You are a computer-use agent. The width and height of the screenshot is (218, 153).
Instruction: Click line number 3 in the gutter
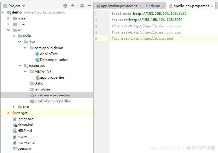(96, 26)
